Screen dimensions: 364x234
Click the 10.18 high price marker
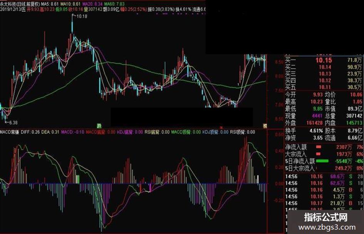82,16
